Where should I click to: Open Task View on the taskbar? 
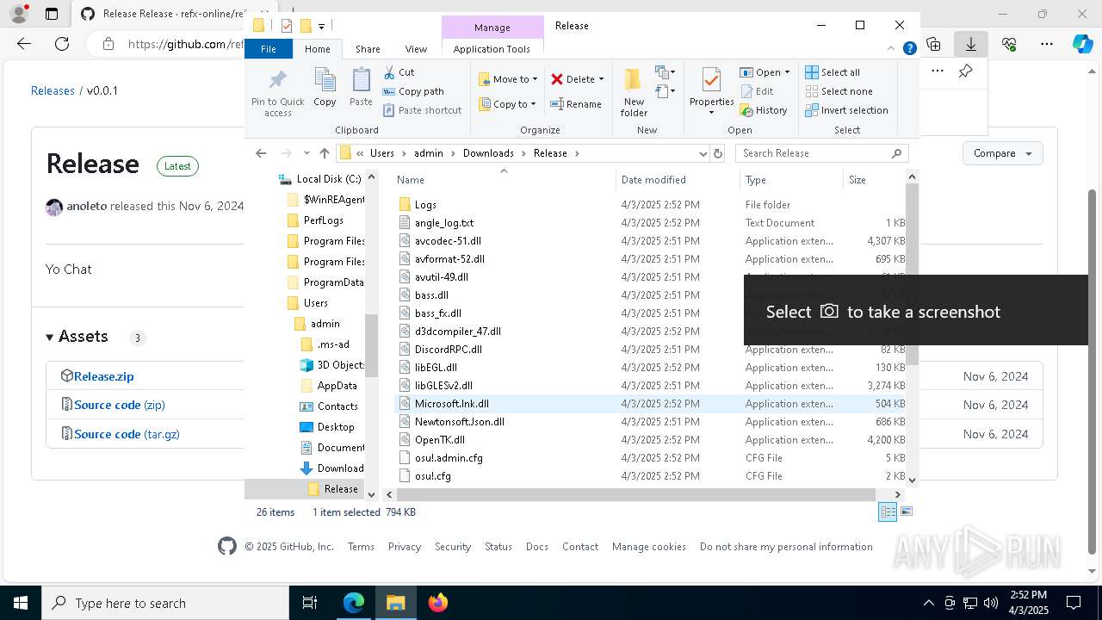point(310,603)
